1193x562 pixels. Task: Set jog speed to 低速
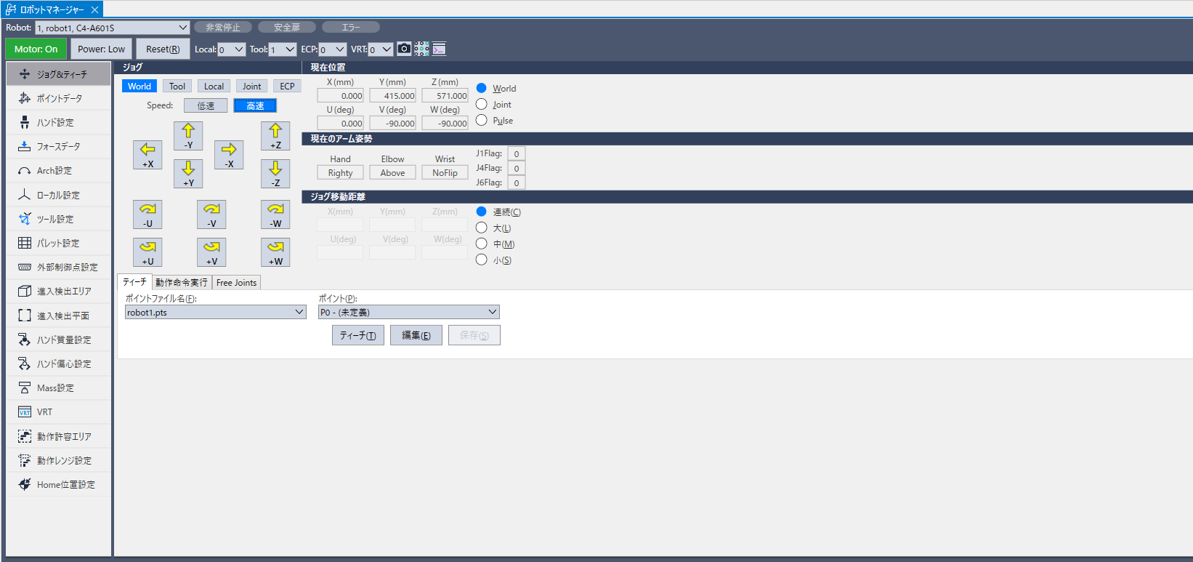206,105
